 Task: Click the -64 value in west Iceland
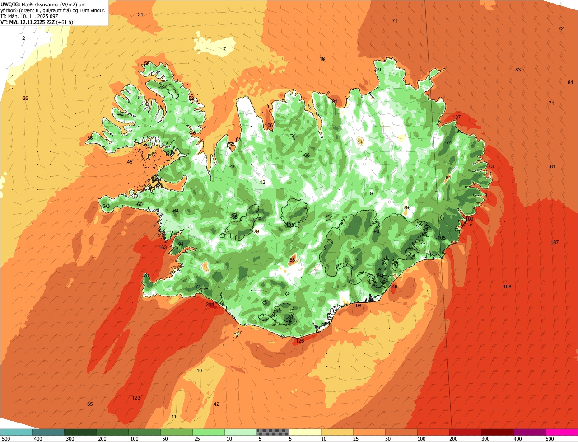(x=175, y=211)
